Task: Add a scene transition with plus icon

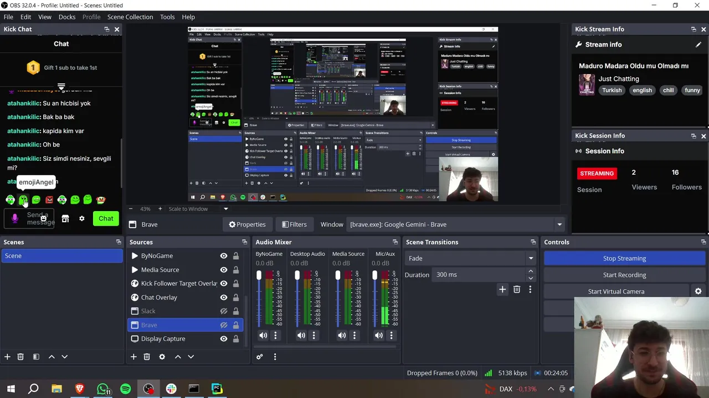Action: (x=502, y=289)
